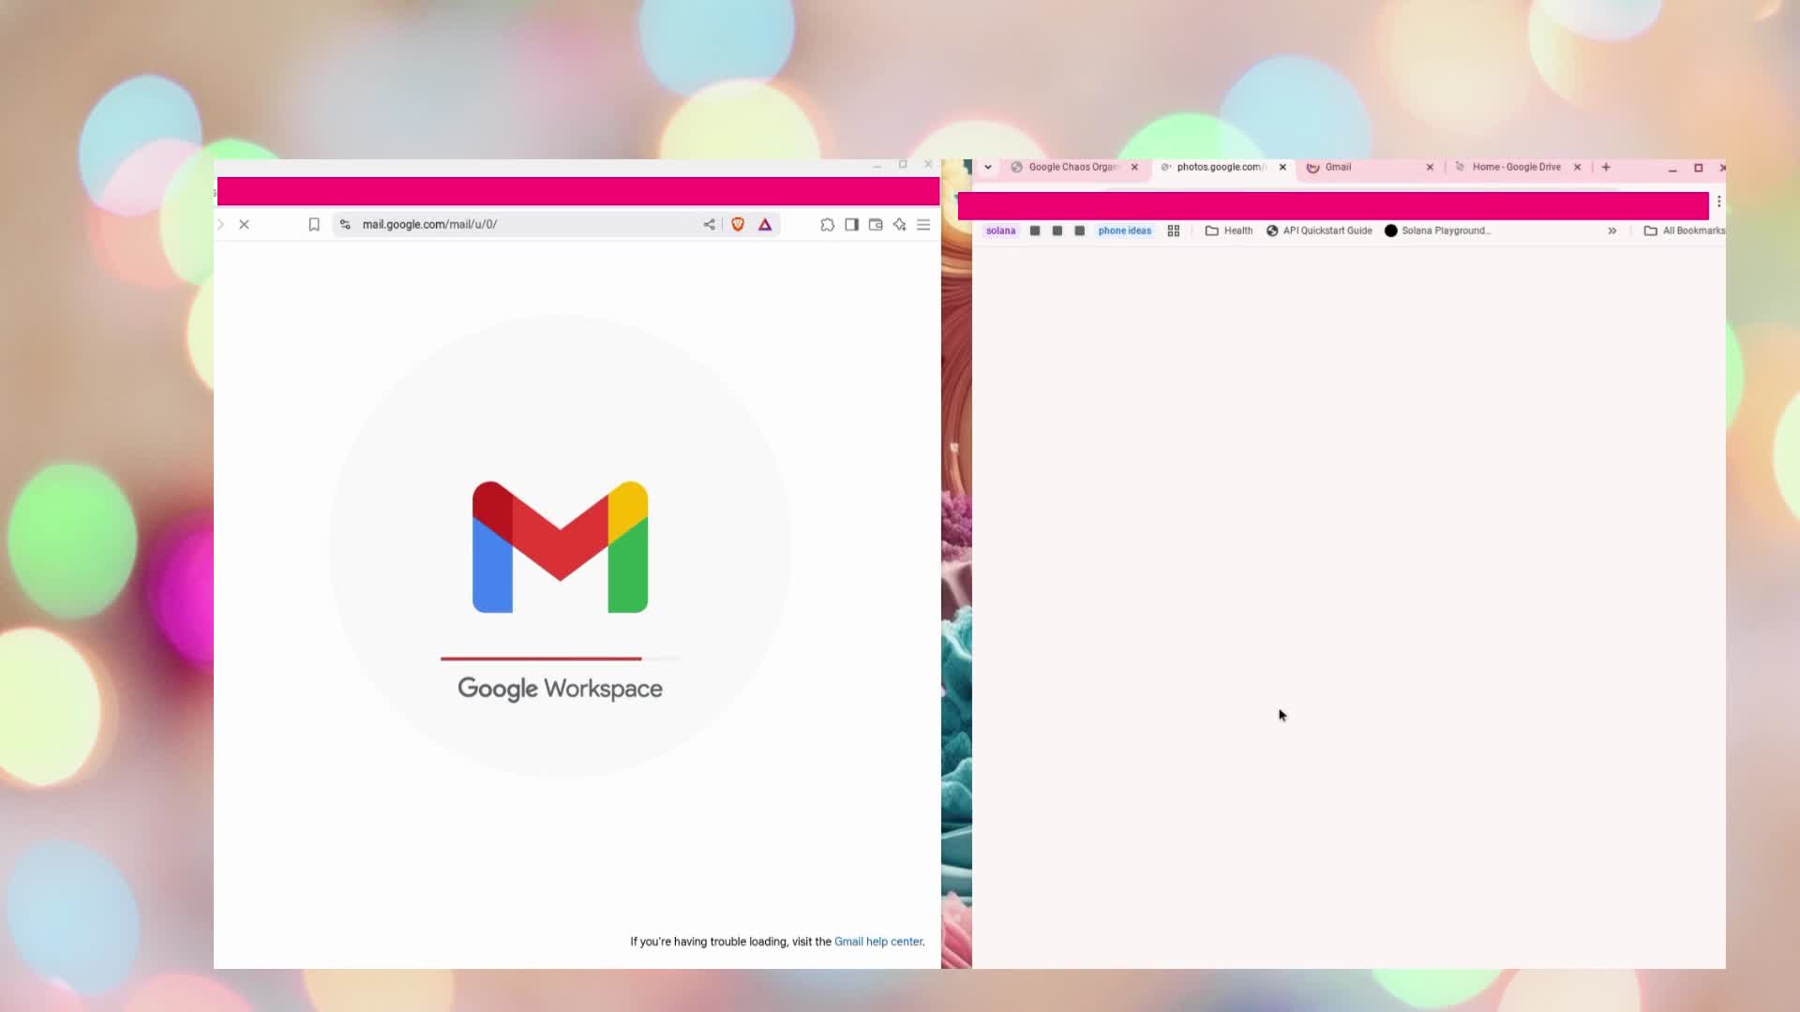Expand the tab search chevron in Chrome
The image size is (1800, 1012).
987,168
